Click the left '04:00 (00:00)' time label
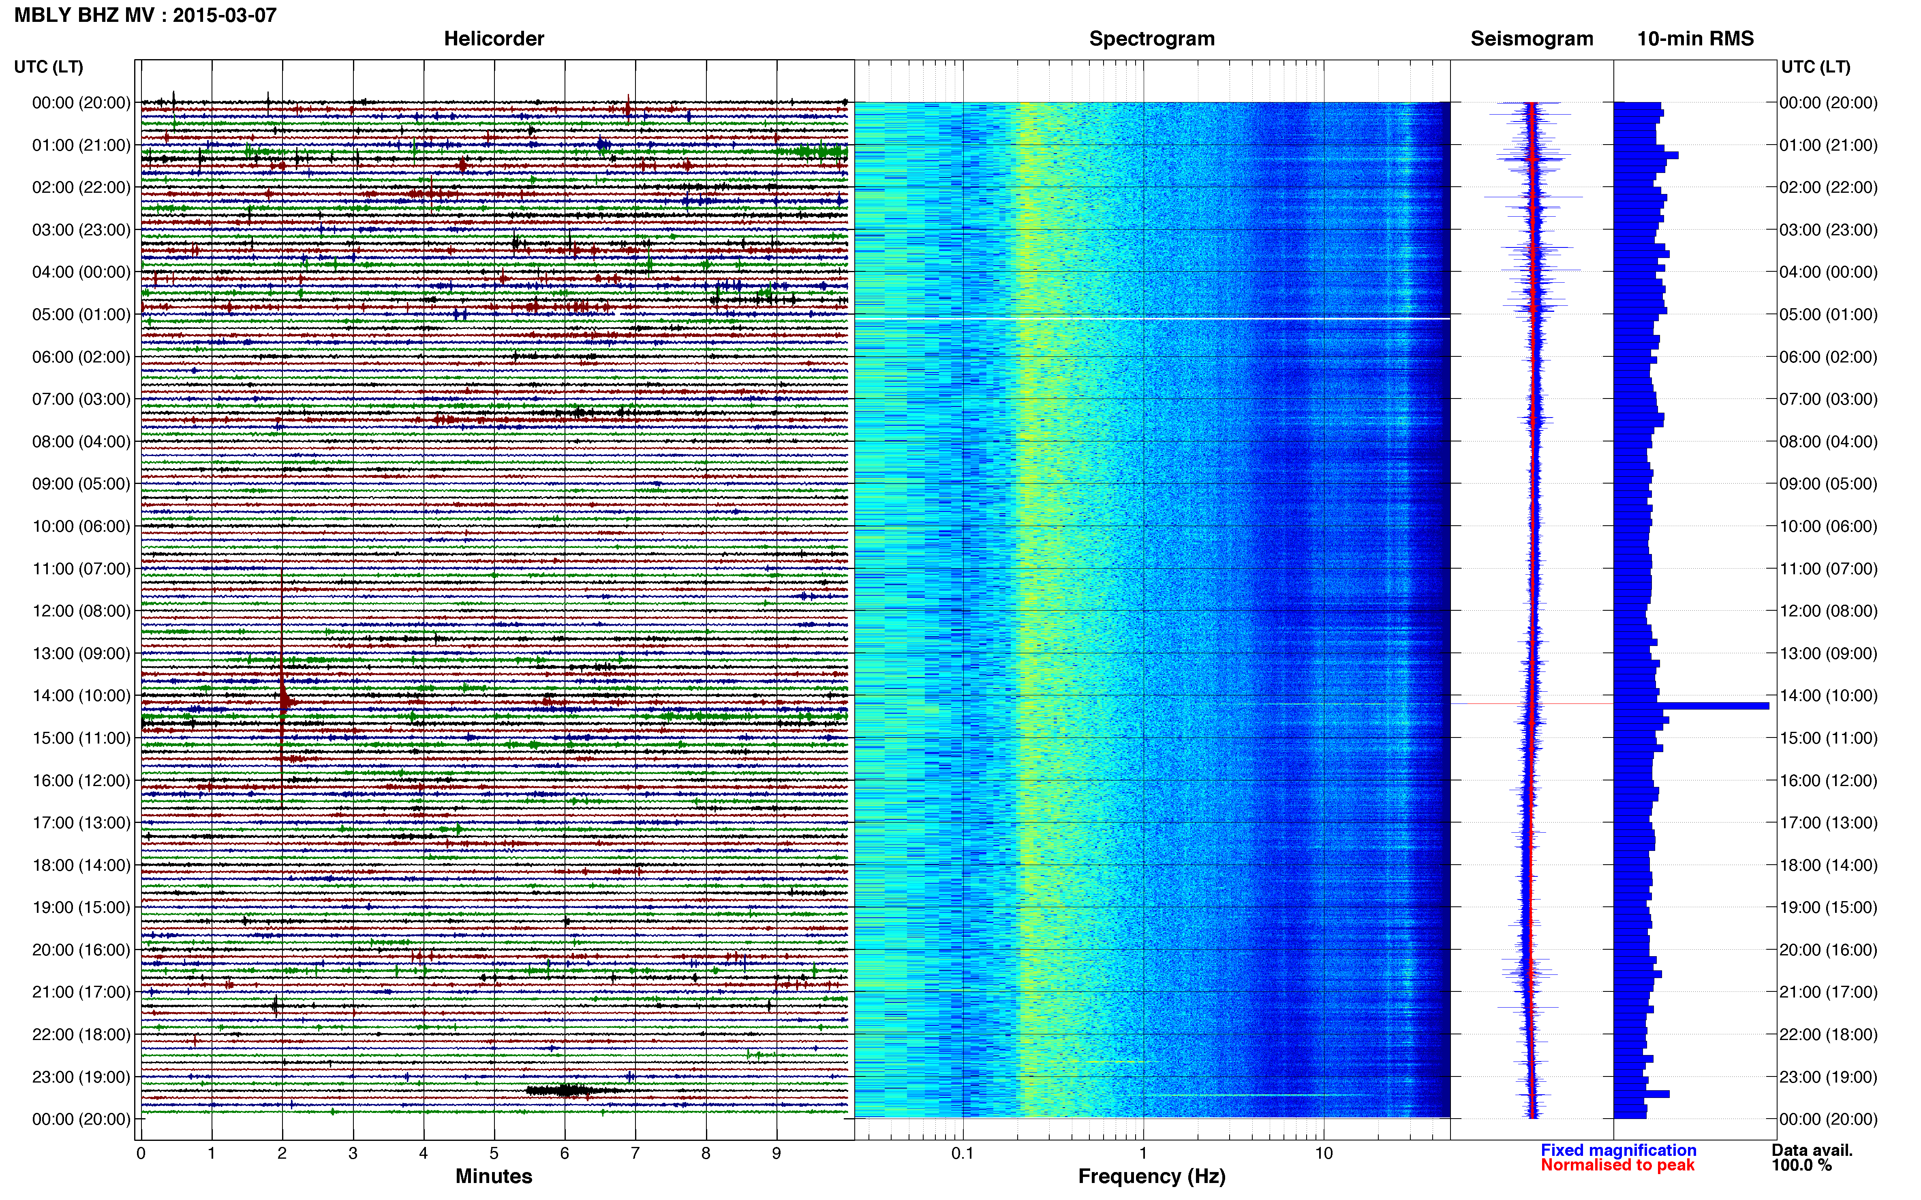Viewport: 1921px width, 1200px height. tap(81, 272)
